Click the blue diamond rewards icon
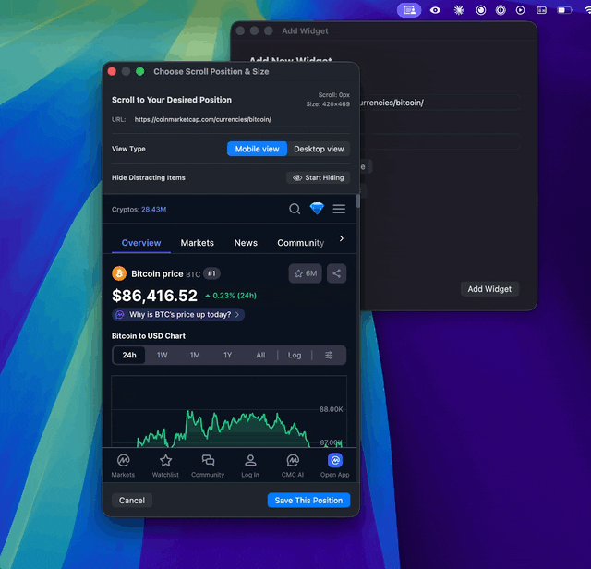Image resolution: width=591 pixels, height=569 pixels. [317, 209]
